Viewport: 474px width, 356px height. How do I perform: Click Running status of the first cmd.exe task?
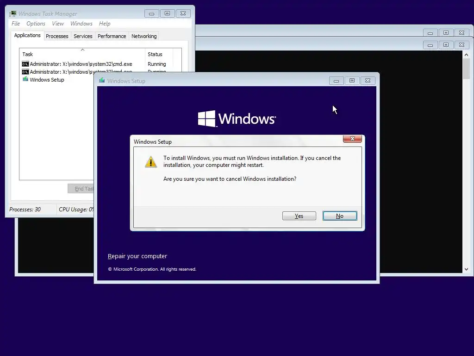pyautogui.click(x=156, y=64)
